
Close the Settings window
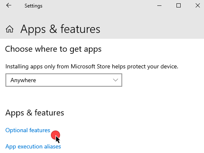click(x=198, y=6)
